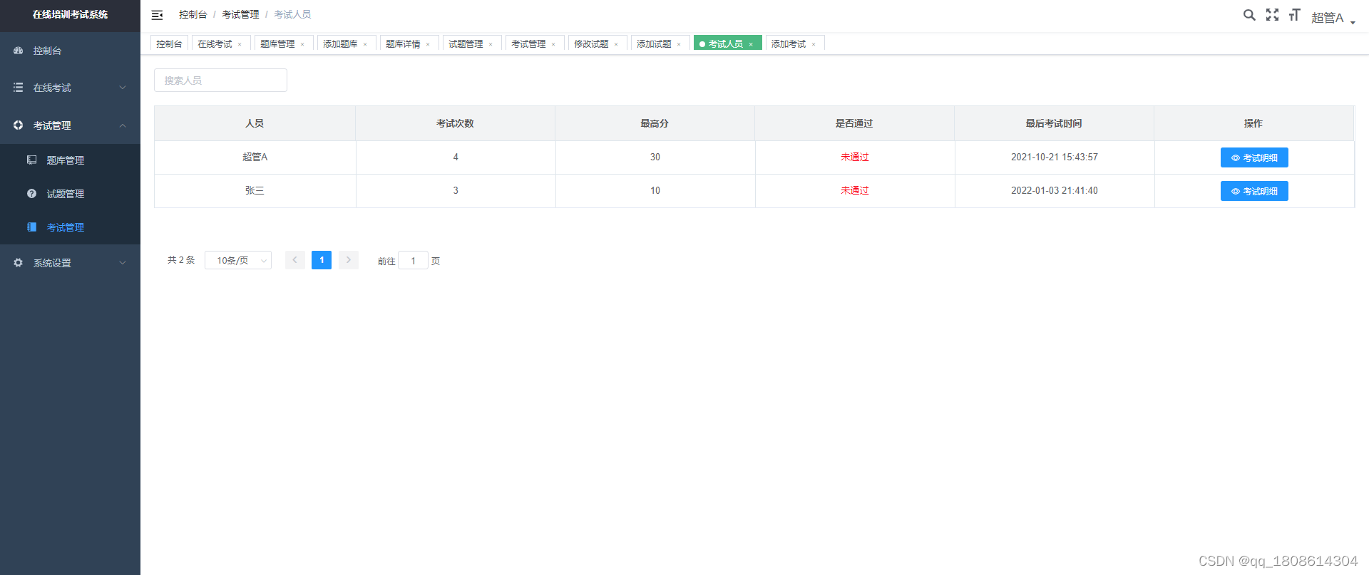Close the 添加试题 tab

679,44
